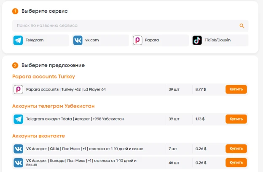Screen dimensions: 263x172
Task: Open Аккаунты вконтакте category heading
Action: click(x=39, y=136)
